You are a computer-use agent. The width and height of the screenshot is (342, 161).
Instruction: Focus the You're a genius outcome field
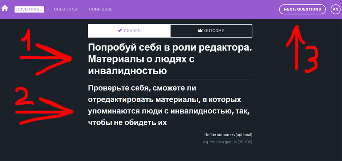(x=228, y=142)
